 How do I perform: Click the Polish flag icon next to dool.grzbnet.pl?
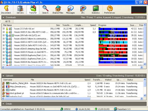(x=8, y=93)
